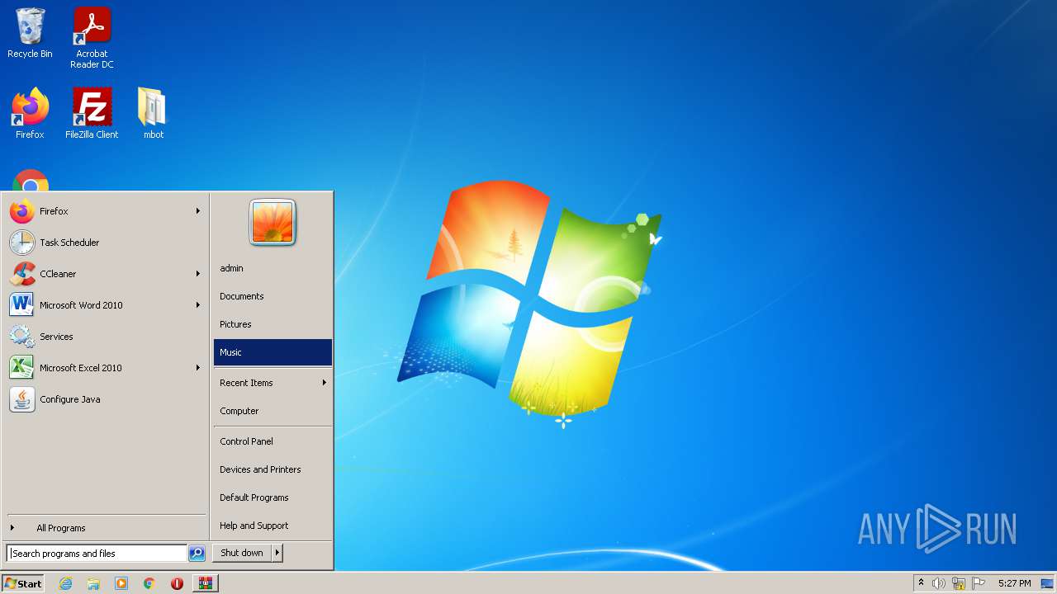1057x594 pixels.
Task: Launch Google Chrome from the taskbar
Action: point(149,583)
